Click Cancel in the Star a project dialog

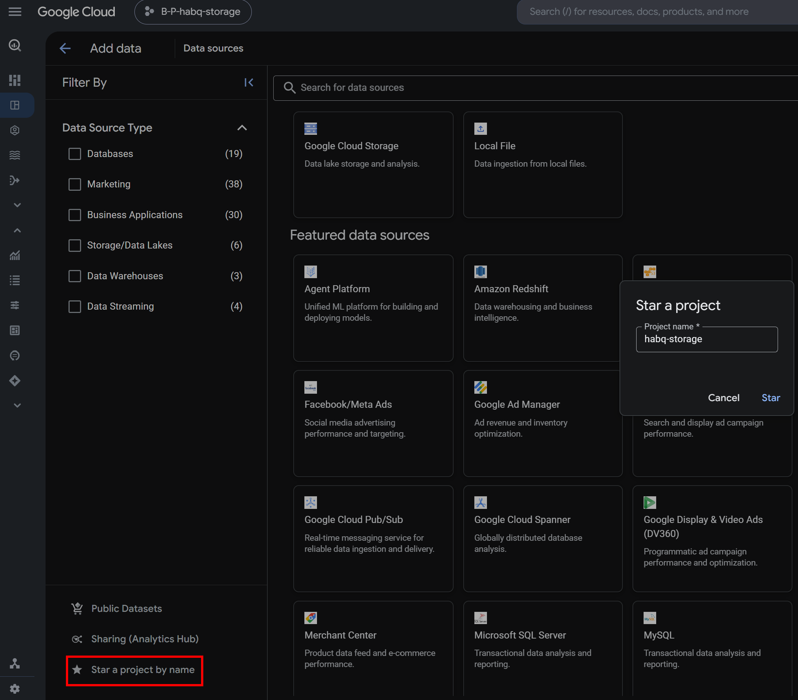724,398
